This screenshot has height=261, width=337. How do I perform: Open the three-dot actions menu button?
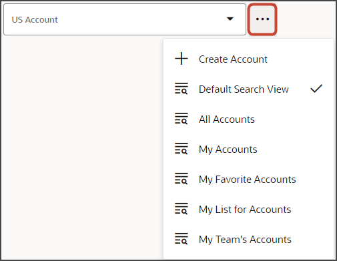[x=262, y=19]
